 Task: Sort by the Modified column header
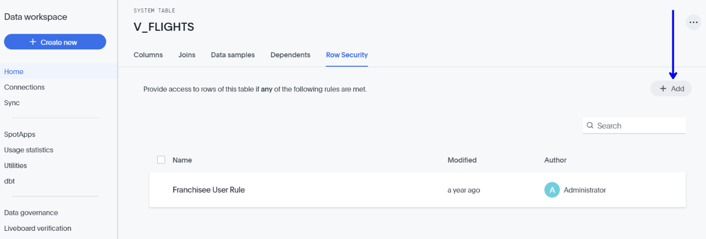(x=462, y=160)
